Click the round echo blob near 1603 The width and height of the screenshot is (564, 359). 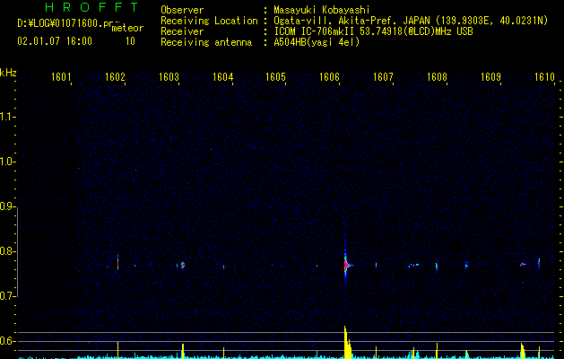pos(183,265)
